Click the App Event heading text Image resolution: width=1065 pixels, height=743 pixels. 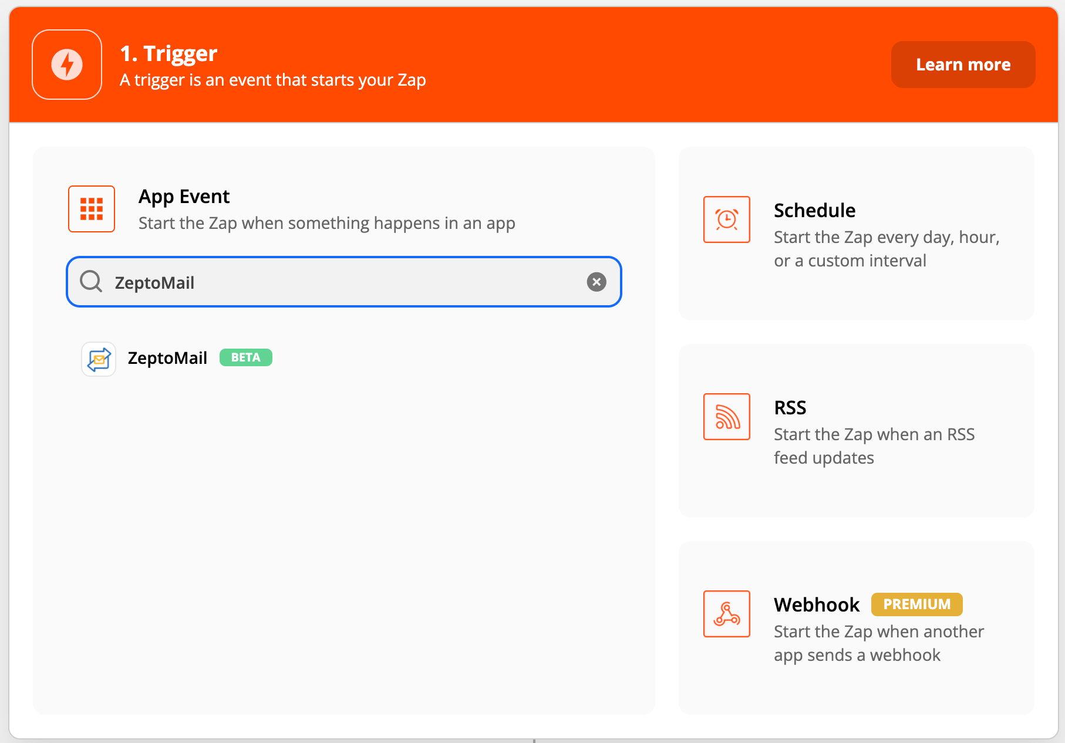(x=184, y=197)
